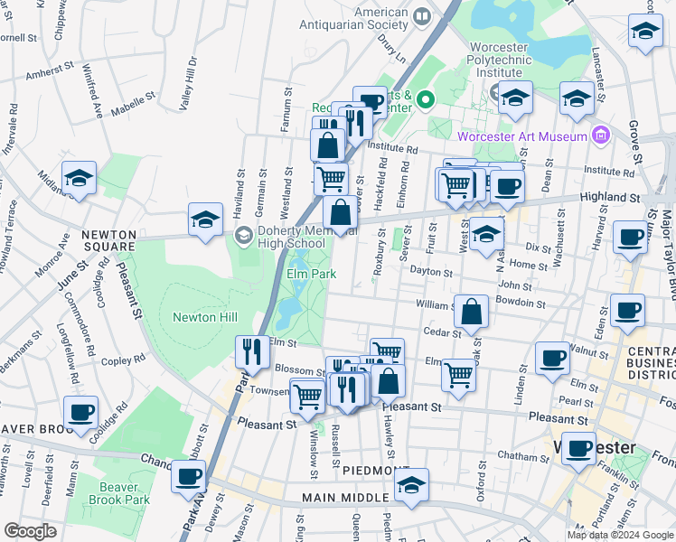Viewport: 676px width, 542px height.
Task: Select the Newton Hill park label
Action: click(x=205, y=317)
